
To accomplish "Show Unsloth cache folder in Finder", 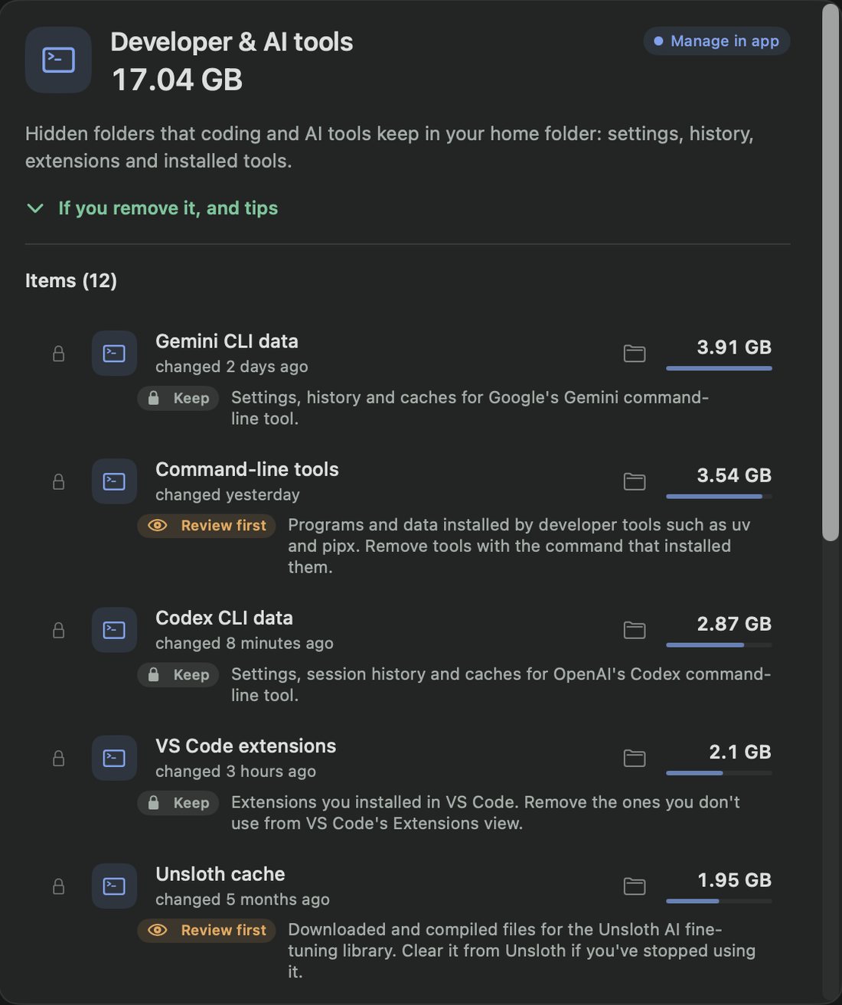I will tap(635, 886).
